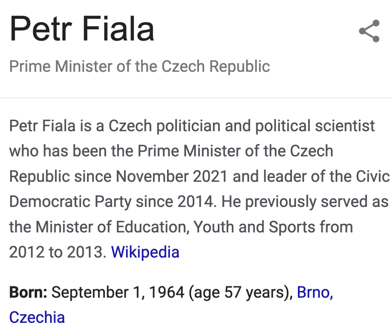Follow the Brno birthplace link

point(315,292)
